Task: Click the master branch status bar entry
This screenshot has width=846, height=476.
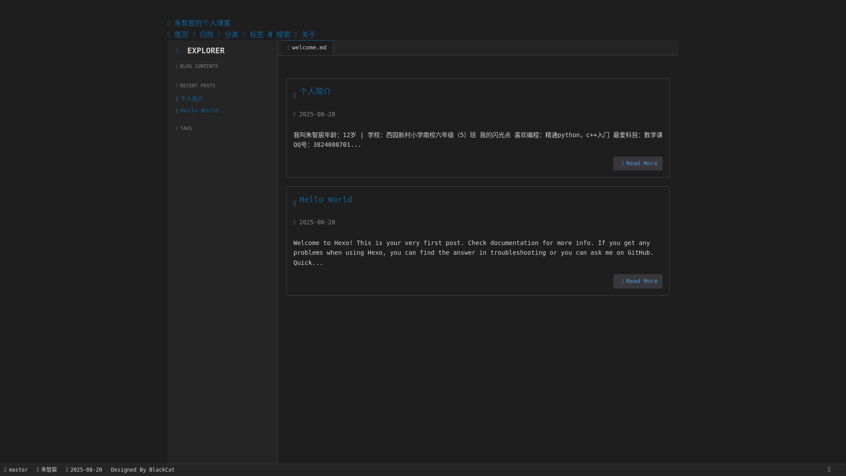Action: coord(16,470)
